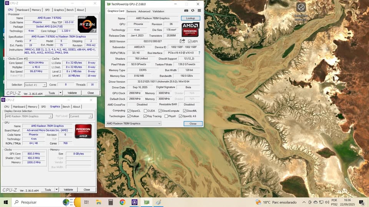Toggle the Ray Tracing checkbox

145,116
